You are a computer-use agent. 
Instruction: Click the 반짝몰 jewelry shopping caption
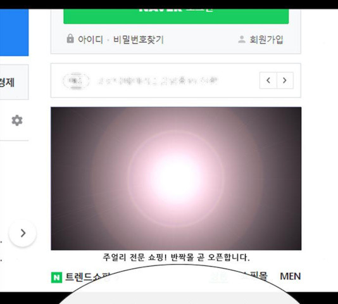tap(176, 257)
